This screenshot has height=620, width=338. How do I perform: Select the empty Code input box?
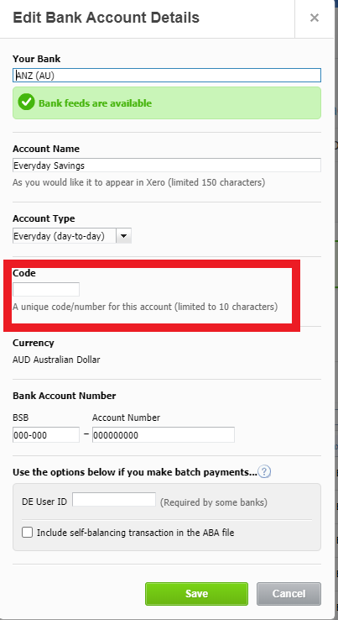(x=46, y=290)
